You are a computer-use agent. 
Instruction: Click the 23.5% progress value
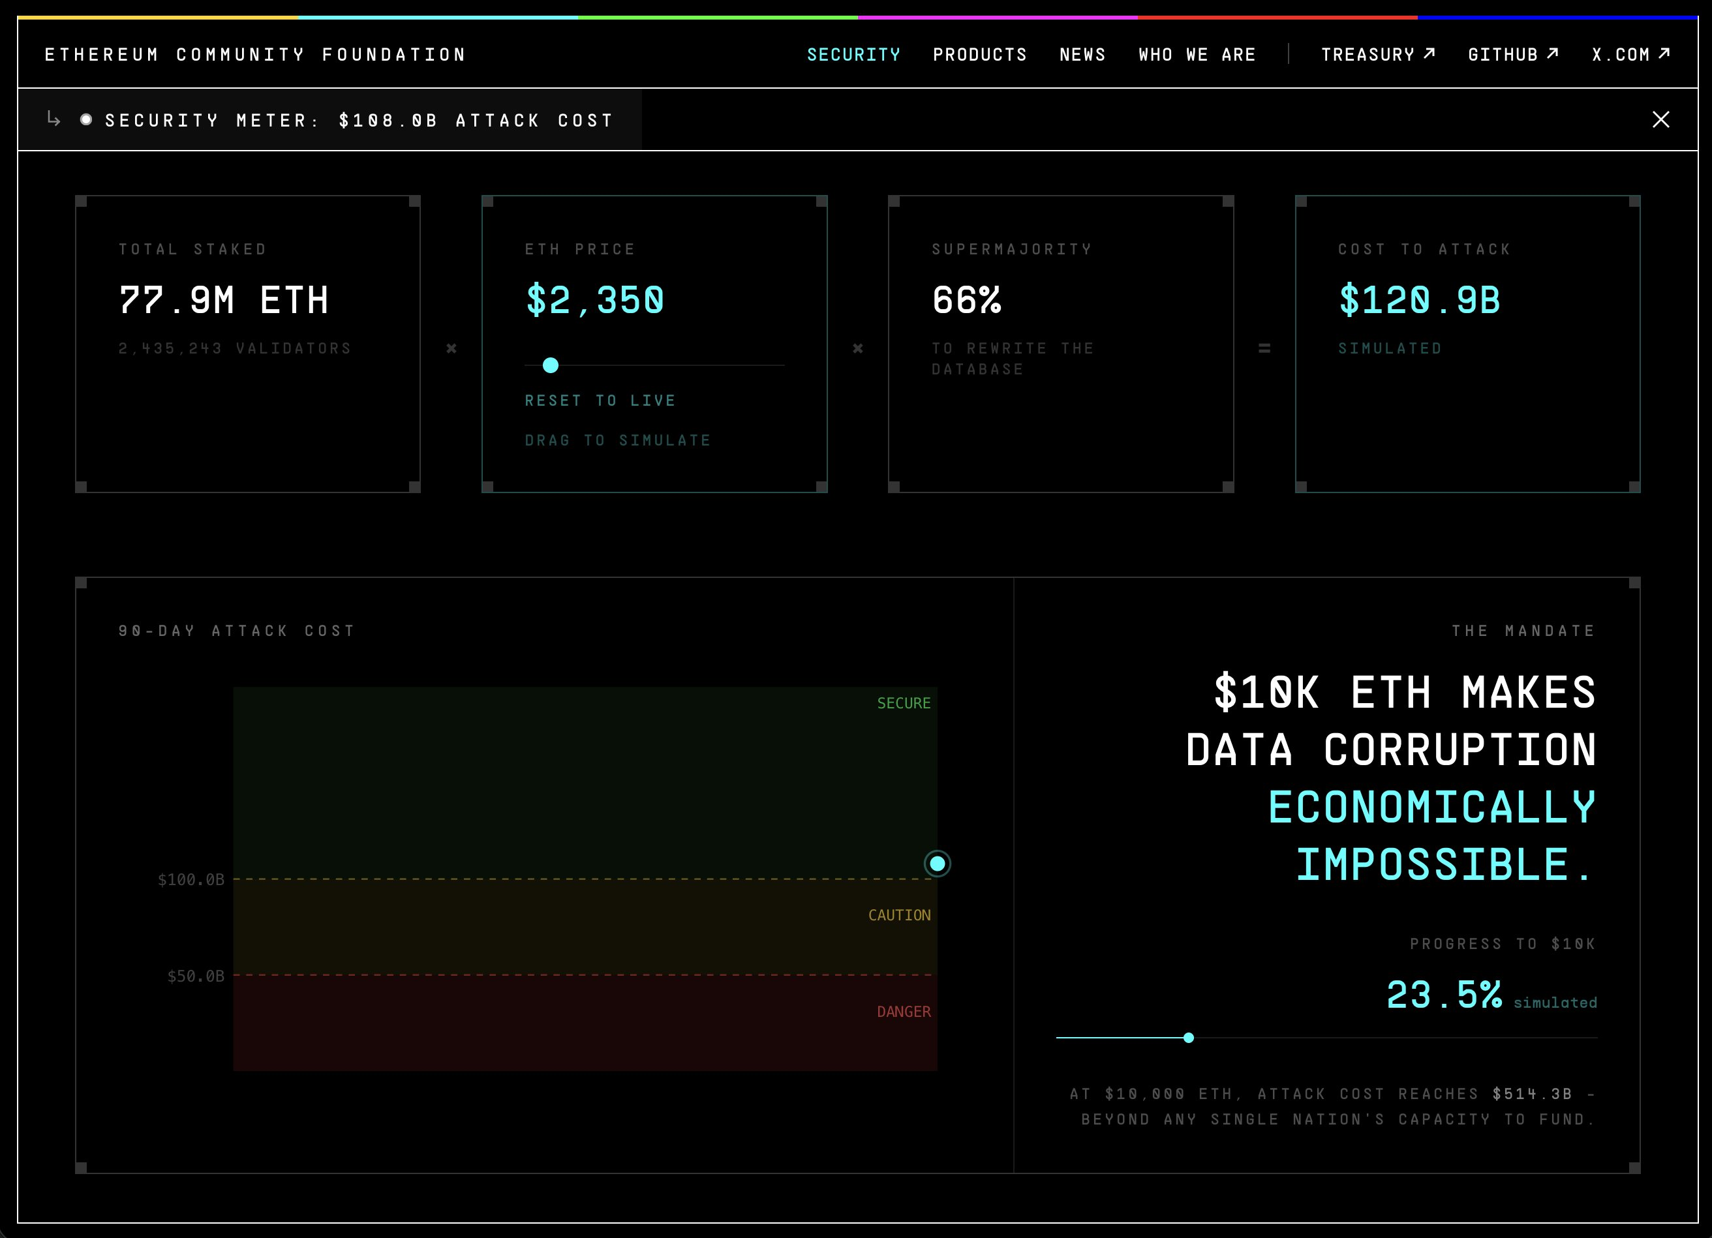(x=1444, y=994)
